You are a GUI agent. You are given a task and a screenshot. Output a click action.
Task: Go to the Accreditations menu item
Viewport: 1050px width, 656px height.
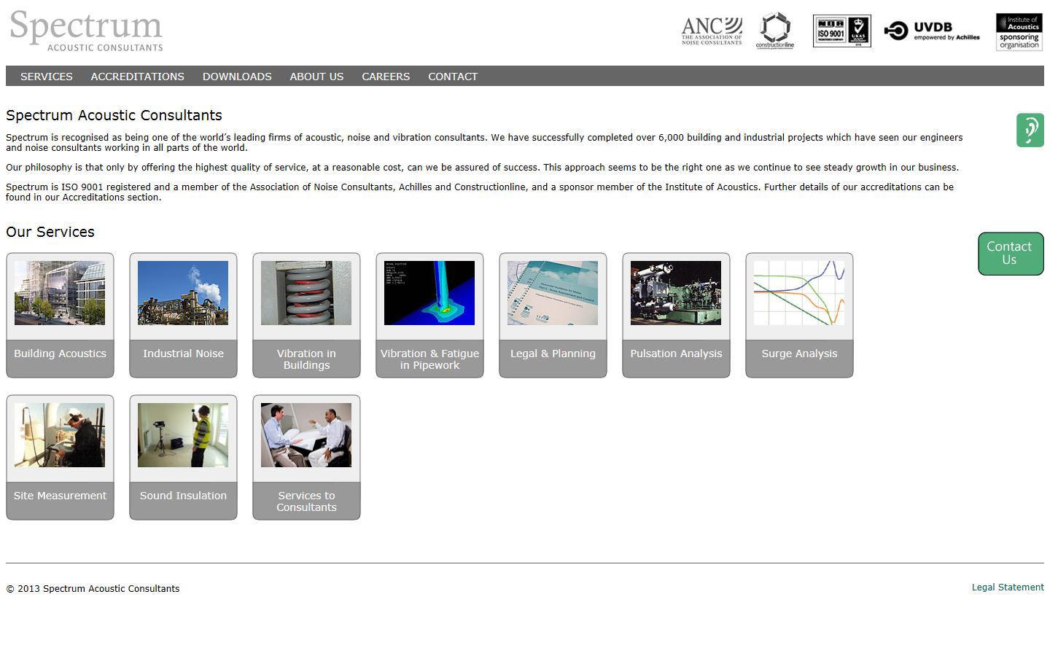[x=137, y=77]
